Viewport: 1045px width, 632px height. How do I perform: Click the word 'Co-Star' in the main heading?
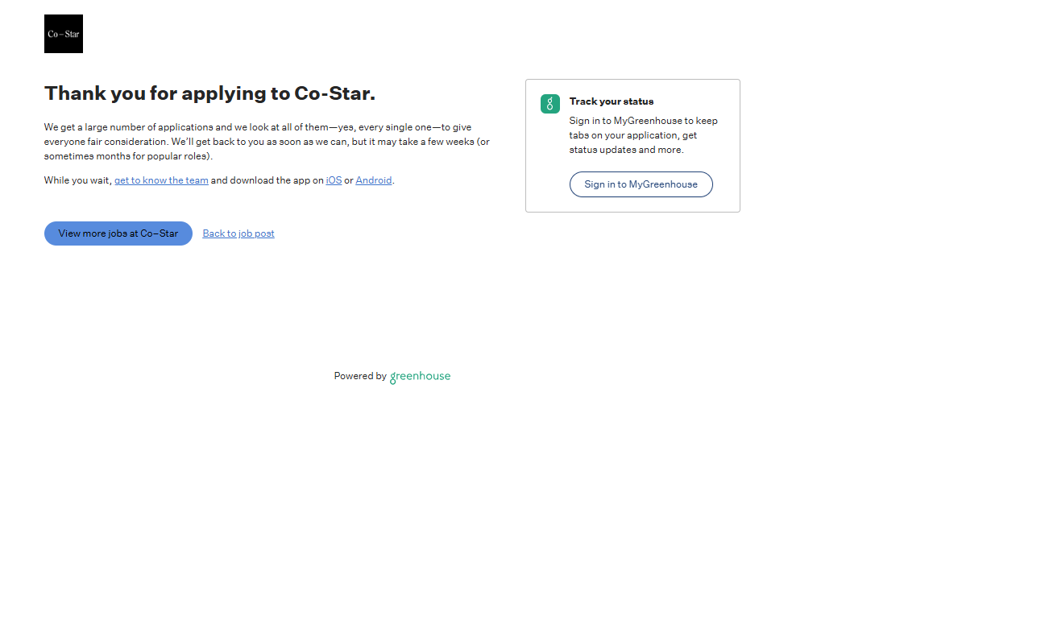pos(334,93)
